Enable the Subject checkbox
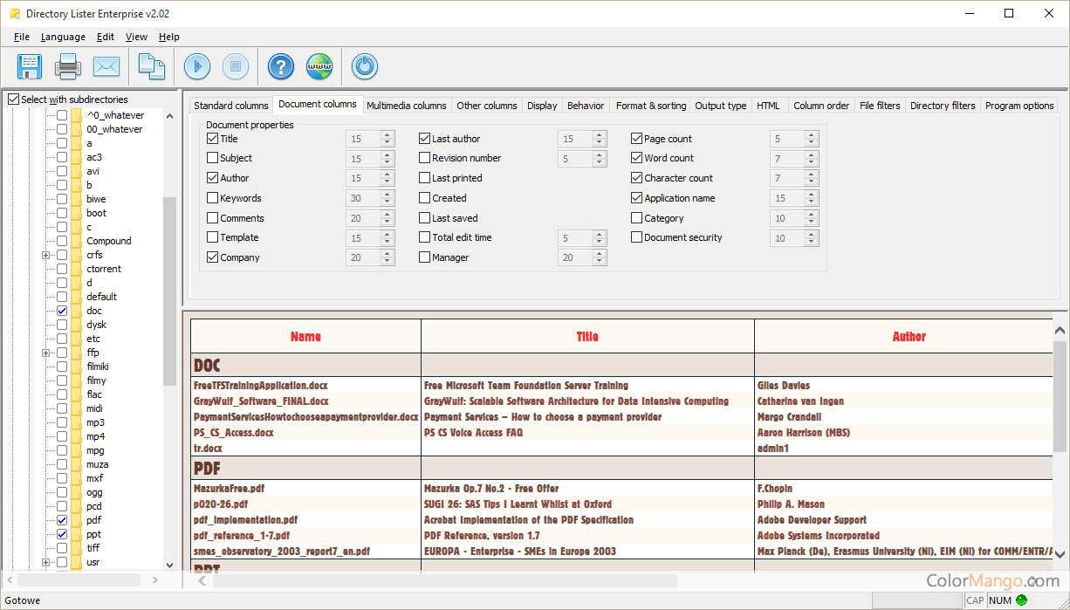The width and height of the screenshot is (1070, 610). 213,158
